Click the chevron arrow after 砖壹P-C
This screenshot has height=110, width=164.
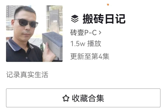click(x=100, y=33)
